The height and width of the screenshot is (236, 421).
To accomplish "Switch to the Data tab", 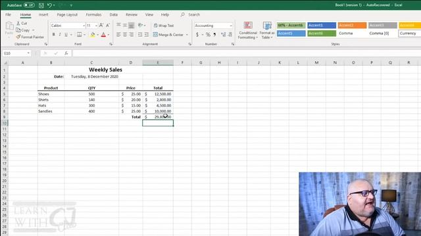I will 114,14.
